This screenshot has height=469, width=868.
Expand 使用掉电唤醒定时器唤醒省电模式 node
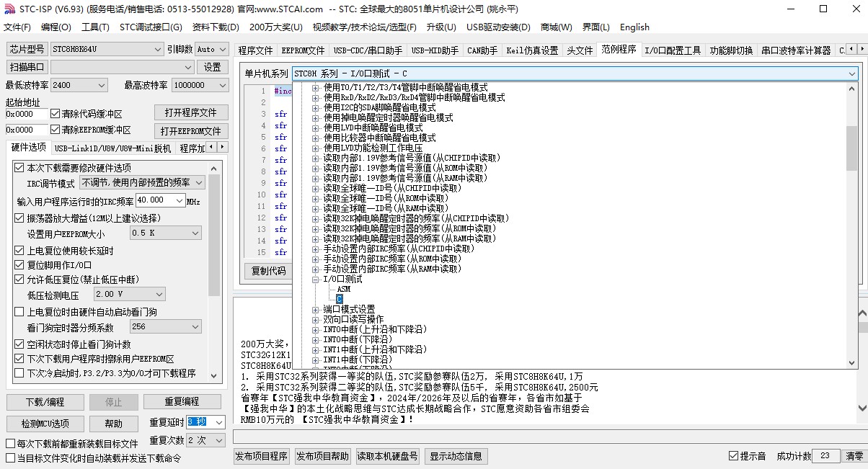click(x=315, y=117)
